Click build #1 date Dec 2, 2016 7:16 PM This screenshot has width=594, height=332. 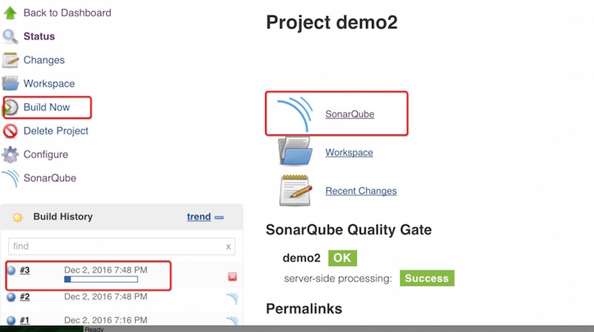[105, 320]
